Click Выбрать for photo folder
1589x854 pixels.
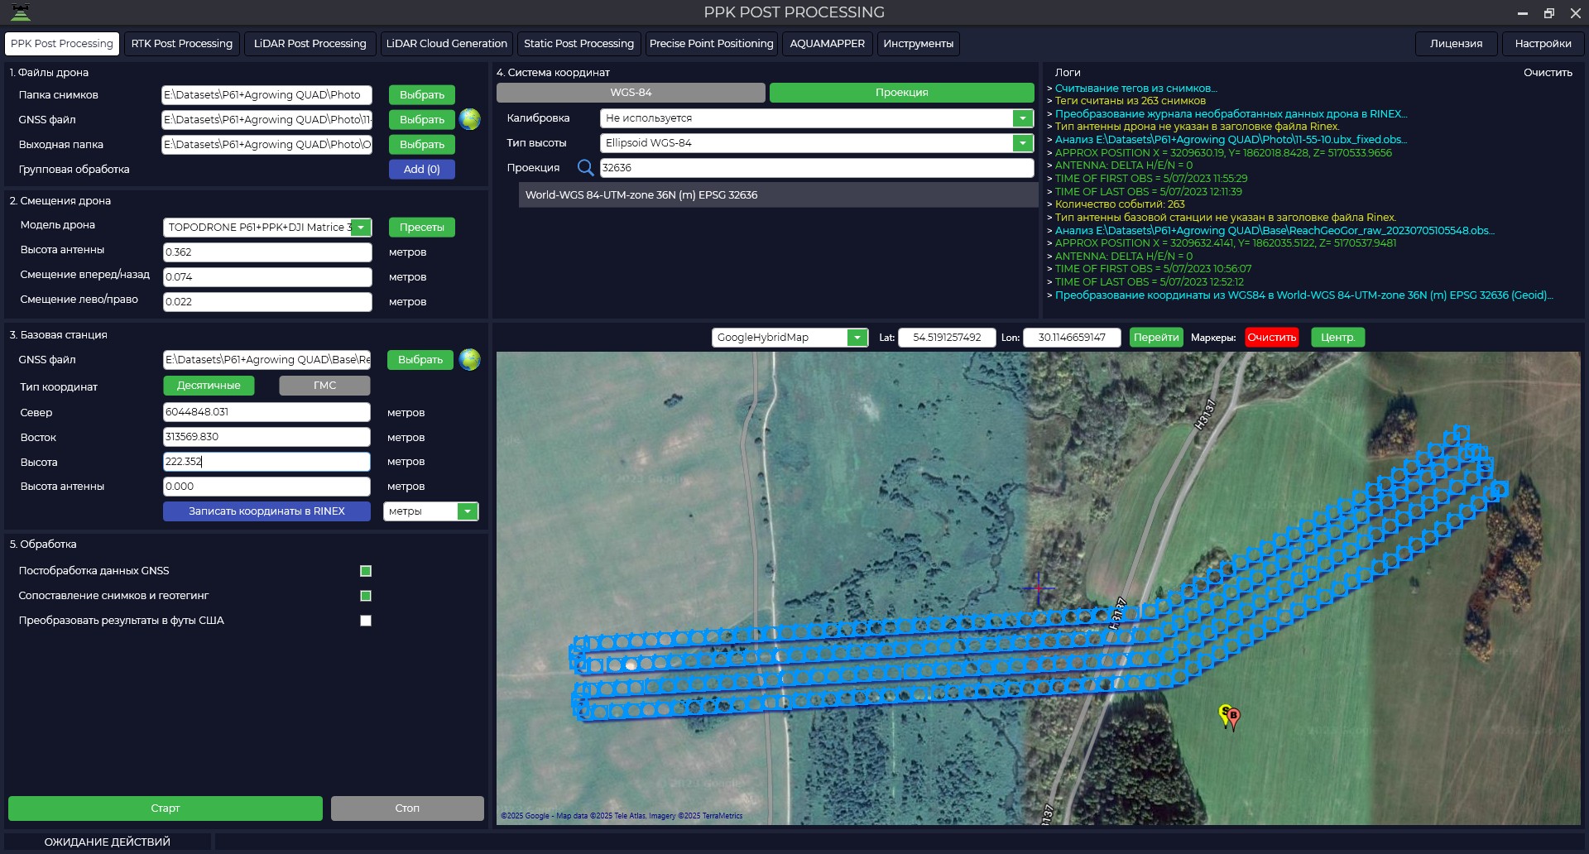pyautogui.click(x=422, y=95)
